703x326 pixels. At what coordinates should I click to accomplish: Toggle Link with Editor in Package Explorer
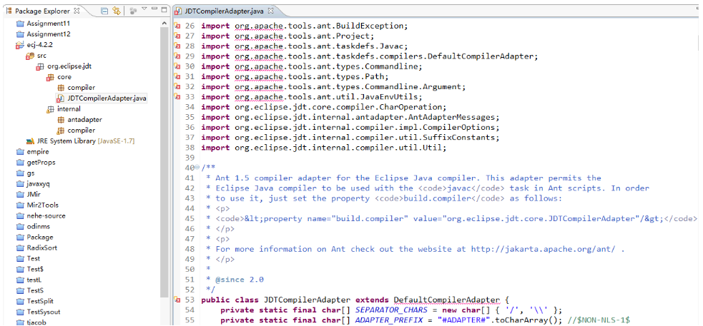point(117,11)
